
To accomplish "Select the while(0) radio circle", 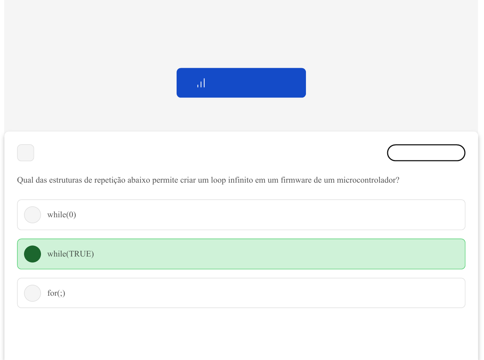I will click(33, 215).
